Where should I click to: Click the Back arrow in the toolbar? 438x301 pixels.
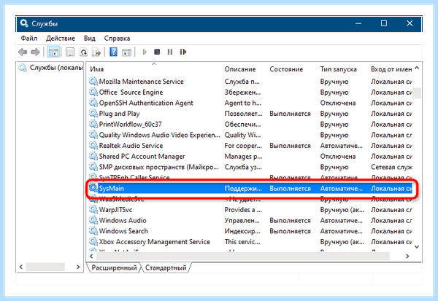click(x=23, y=52)
